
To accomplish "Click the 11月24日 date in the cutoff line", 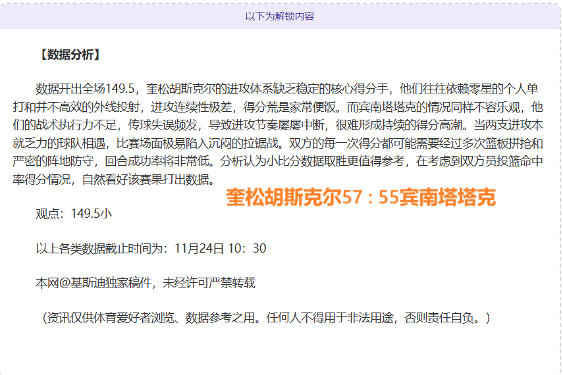I will coord(199,248).
